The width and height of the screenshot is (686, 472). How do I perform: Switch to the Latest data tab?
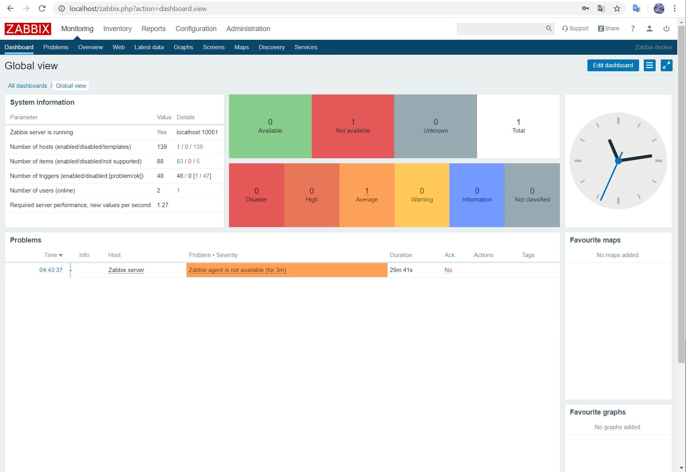coord(149,47)
